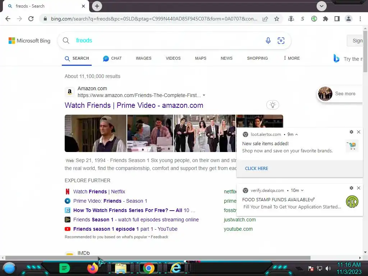Click the Sign in button

tap(355, 41)
